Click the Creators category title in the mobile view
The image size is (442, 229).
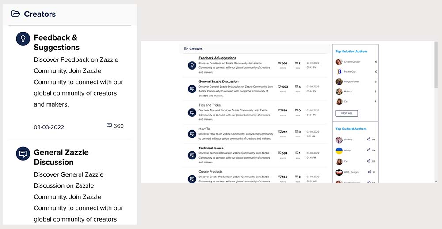click(x=40, y=14)
